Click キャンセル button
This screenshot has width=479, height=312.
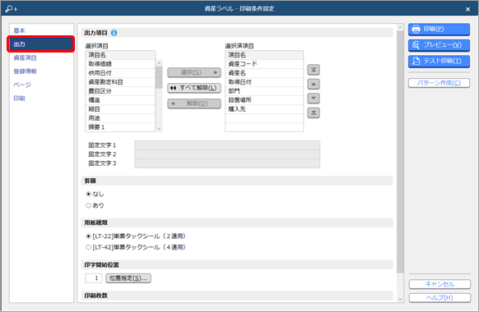coord(439,284)
